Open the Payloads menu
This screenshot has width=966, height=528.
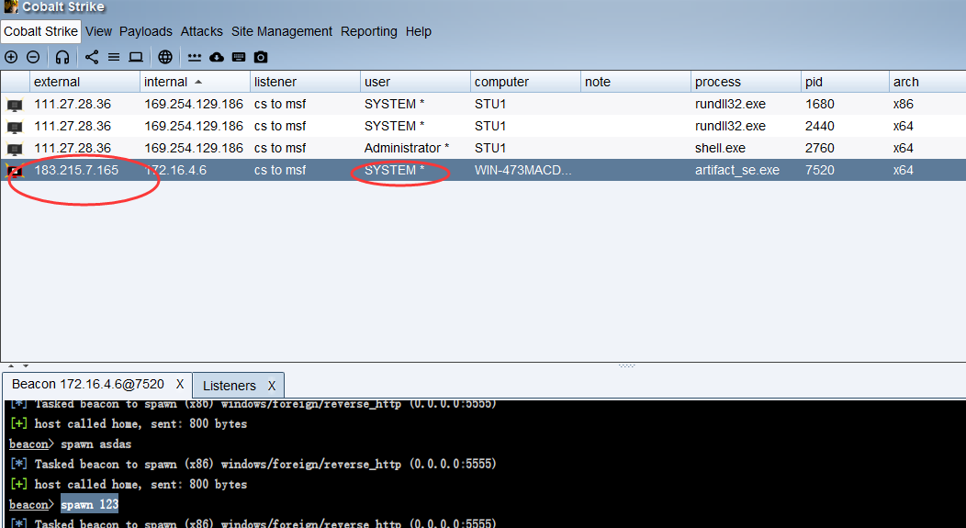146,31
